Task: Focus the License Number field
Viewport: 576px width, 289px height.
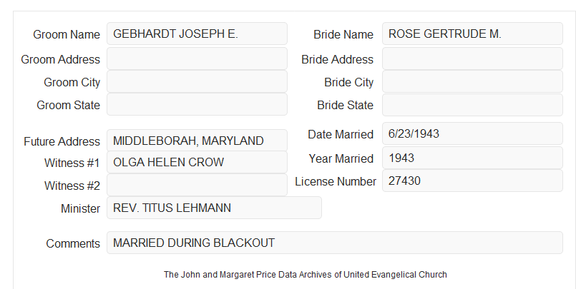Action: [x=472, y=181]
